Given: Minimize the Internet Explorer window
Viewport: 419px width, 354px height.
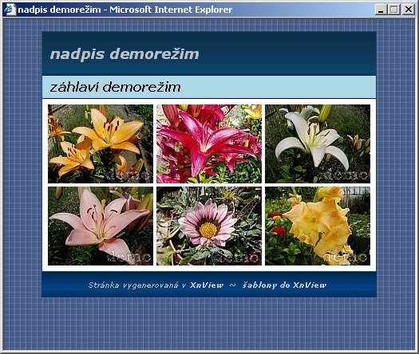Looking at the screenshot, I should click(x=381, y=10).
